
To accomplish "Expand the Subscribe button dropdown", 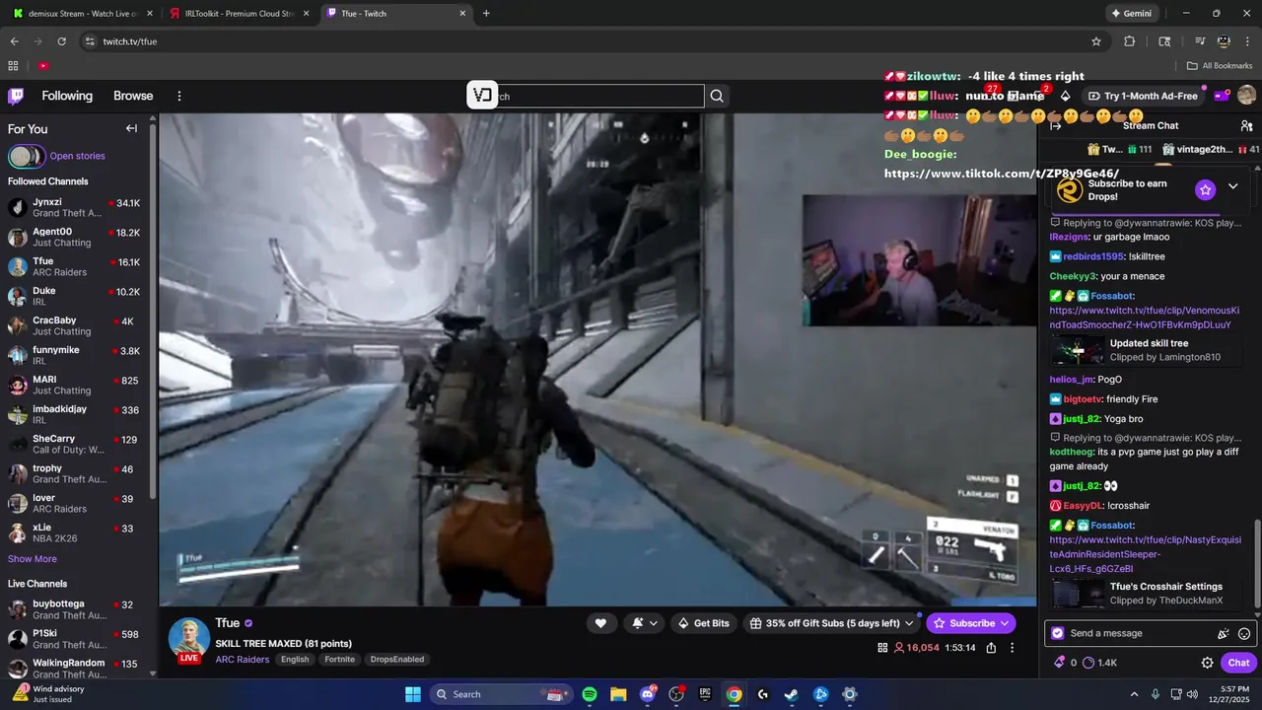I will click(1005, 623).
